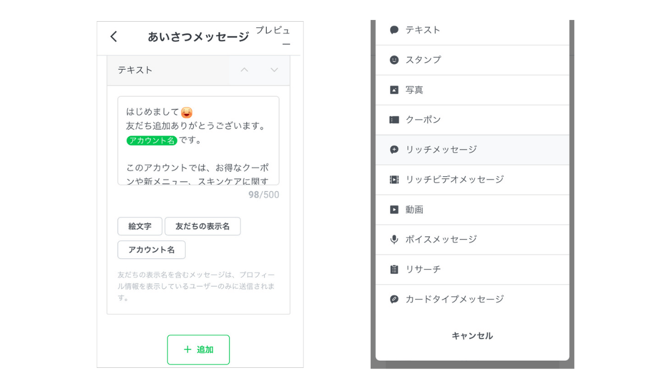Screen dimensions: 667x389
Task: Click the リサーチ clipboard icon
Action: click(394, 270)
